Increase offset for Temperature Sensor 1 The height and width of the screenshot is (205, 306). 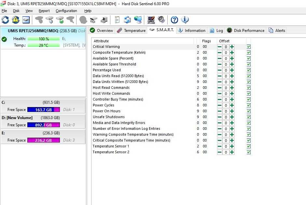[x=232, y=146]
